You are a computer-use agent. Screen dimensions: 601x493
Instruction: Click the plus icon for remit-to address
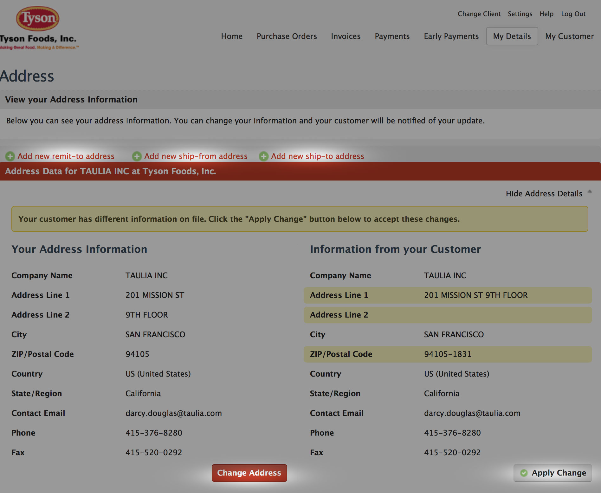[x=10, y=156]
